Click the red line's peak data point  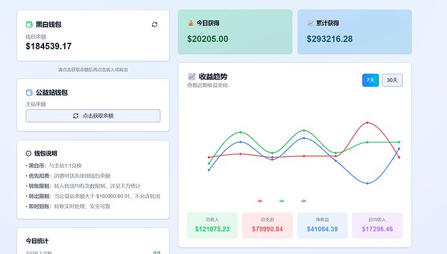click(x=367, y=123)
